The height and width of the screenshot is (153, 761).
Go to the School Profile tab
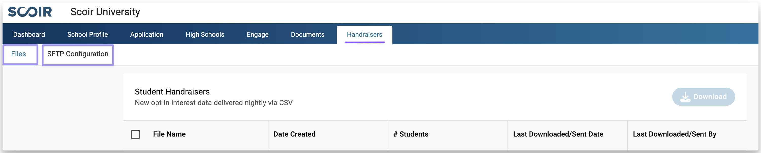click(87, 34)
